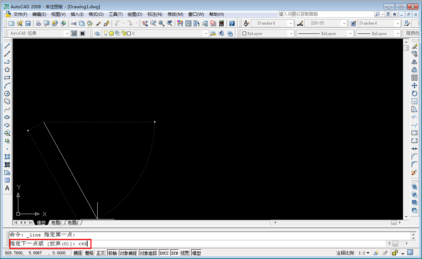Click the Pan Realtime icon
The image size is (422, 259).
[145, 23]
